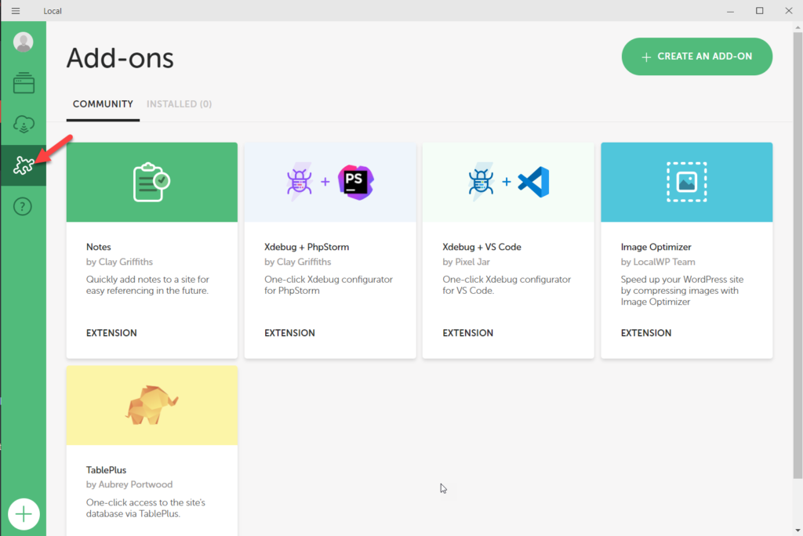Viewport: 803px width, 536px height.
Task: Click the TablePlus elephant icon
Action: pyautogui.click(x=151, y=405)
